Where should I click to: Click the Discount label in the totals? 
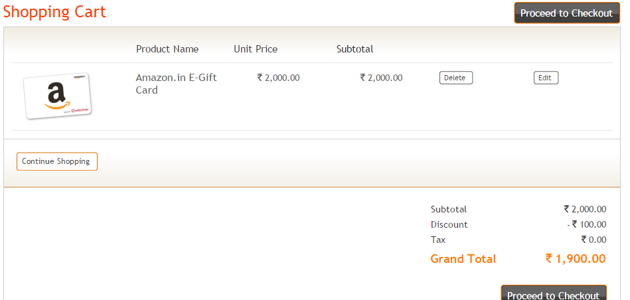pos(449,224)
